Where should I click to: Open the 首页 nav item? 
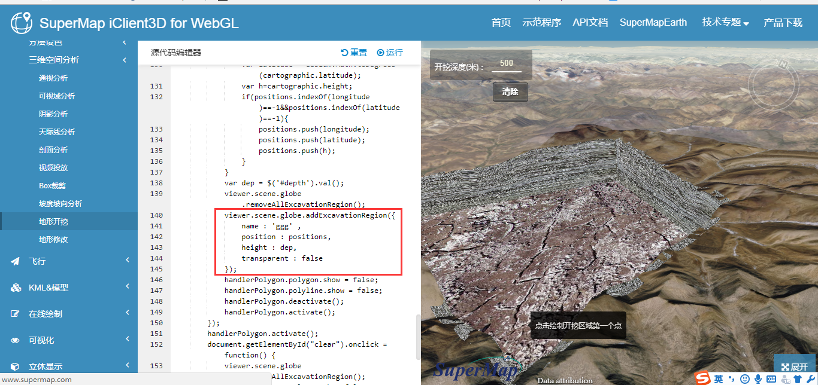coord(501,23)
